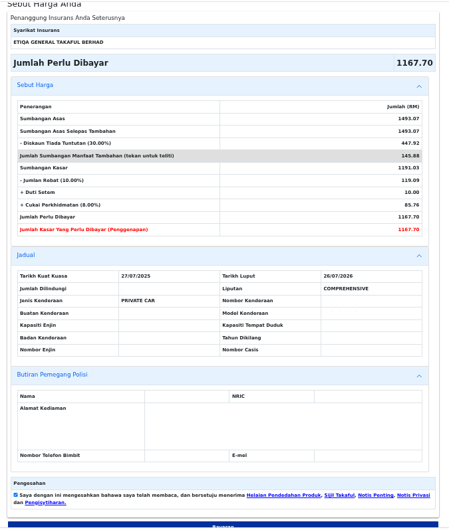Click the Jumlah (RM) column header
This screenshot has width=449, height=530.
point(403,107)
